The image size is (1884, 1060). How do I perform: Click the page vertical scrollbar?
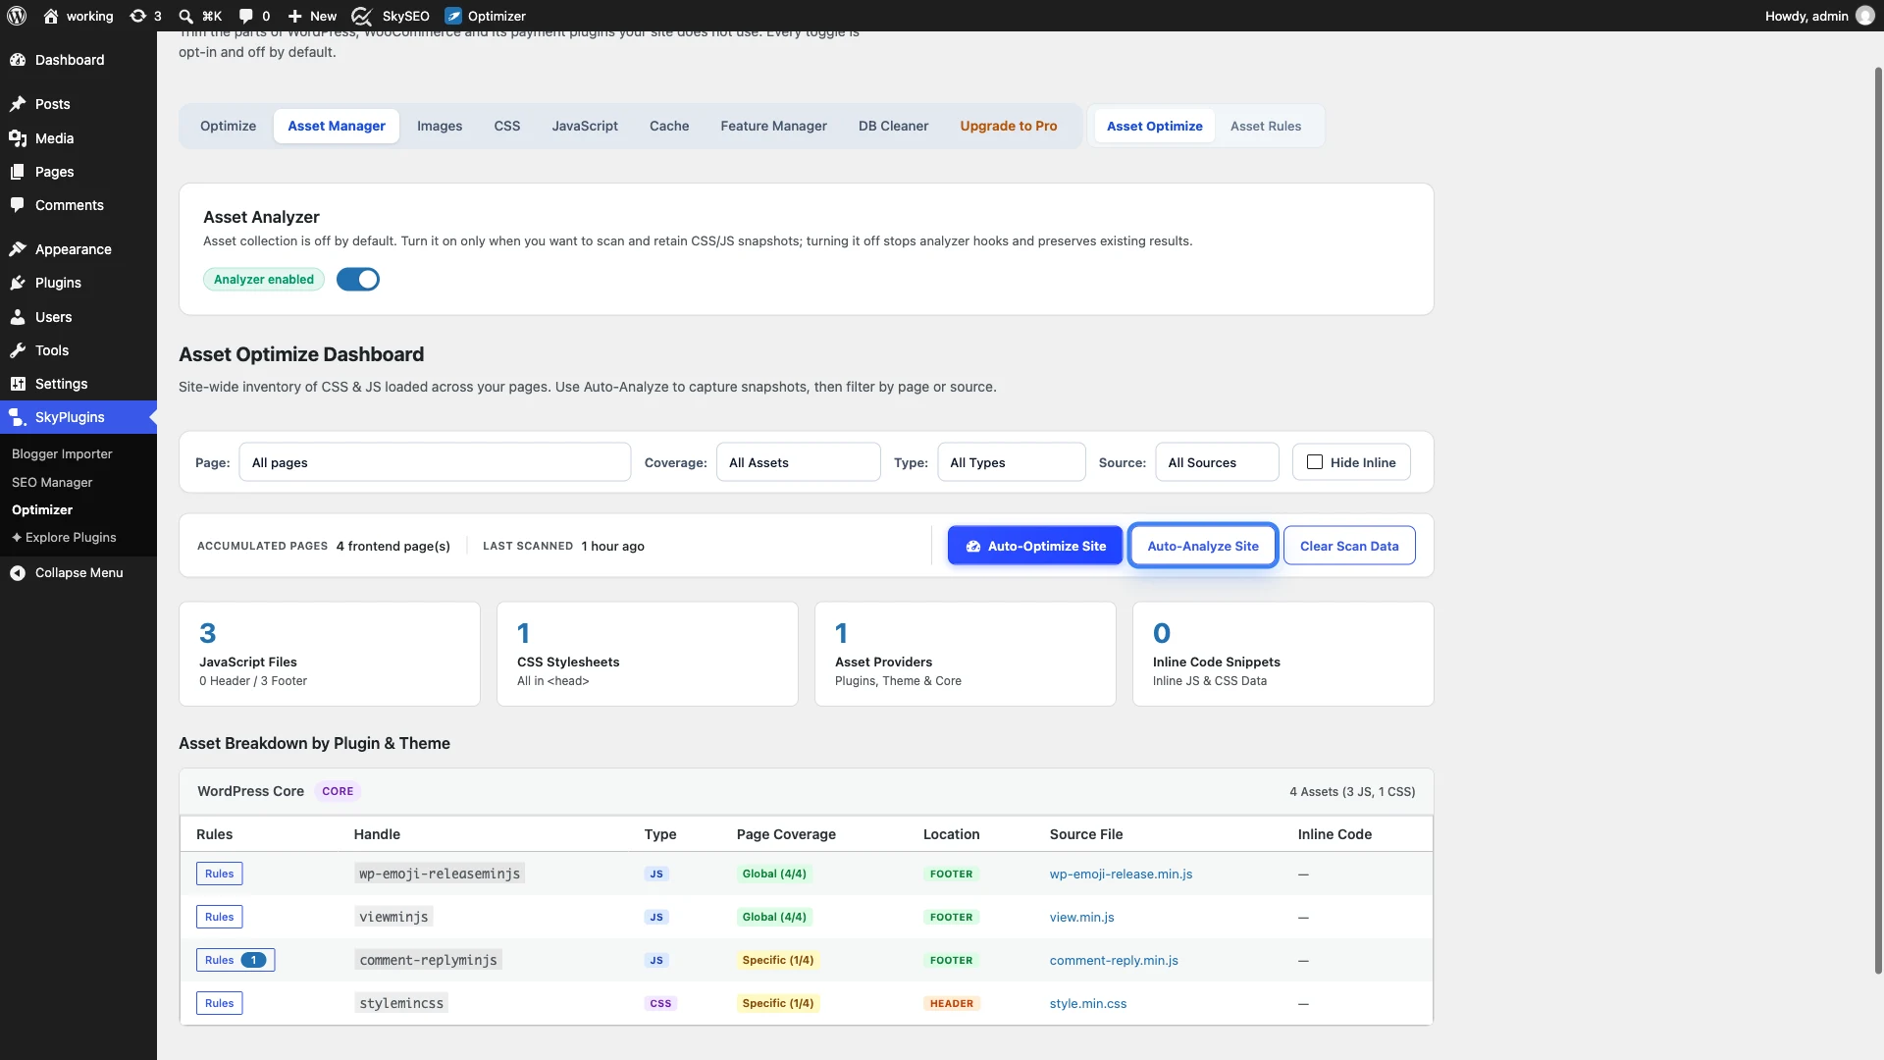1878,520
